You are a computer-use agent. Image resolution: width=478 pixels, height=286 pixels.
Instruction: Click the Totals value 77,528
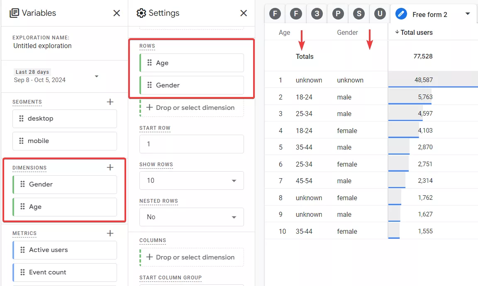click(423, 56)
